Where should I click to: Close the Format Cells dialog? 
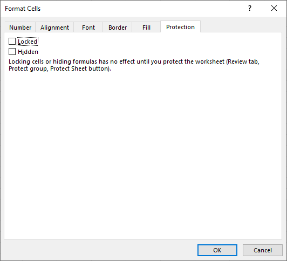click(274, 8)
